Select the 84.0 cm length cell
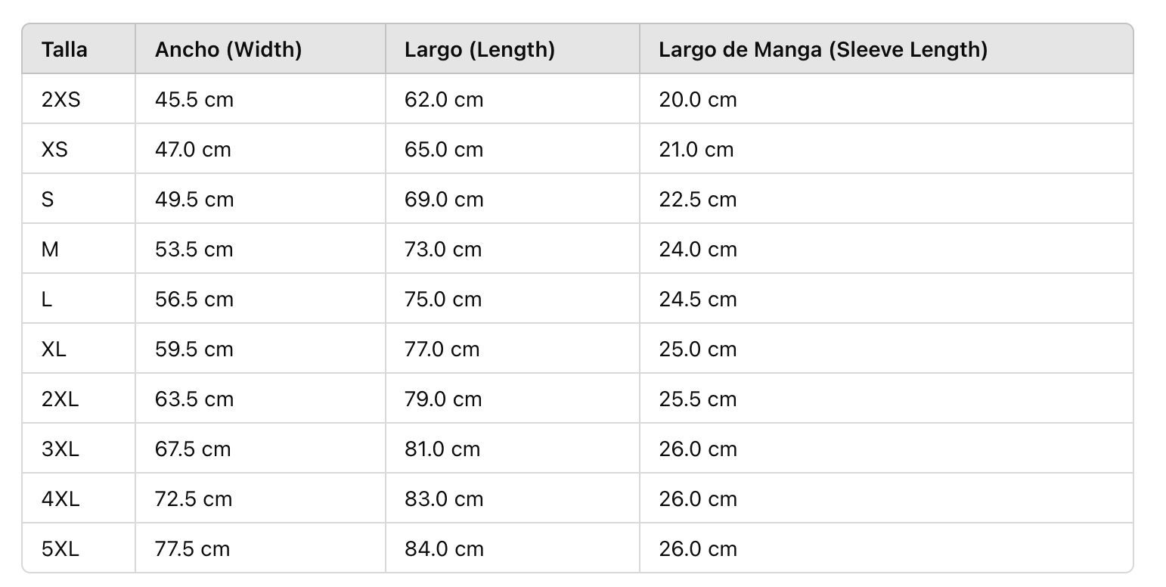This screenshot has height=587, width=1166. pos(444,549)
